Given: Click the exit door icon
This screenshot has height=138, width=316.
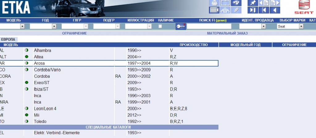Looking at the screenshot, I should coord(252,10).
